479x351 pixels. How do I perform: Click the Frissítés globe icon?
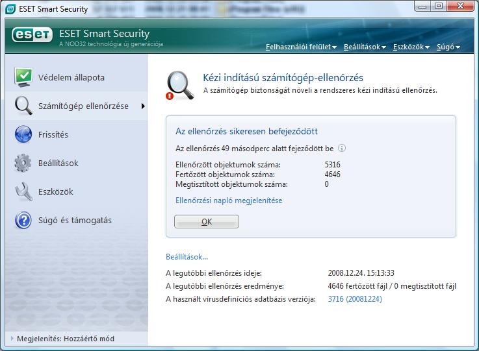click(x=23, y=134)
